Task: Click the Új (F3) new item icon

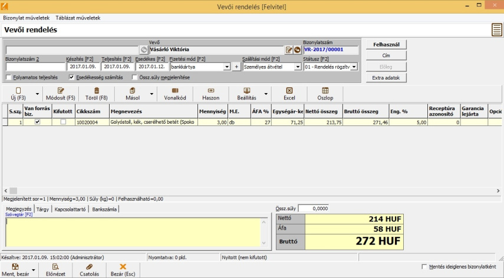Action: 18,90
